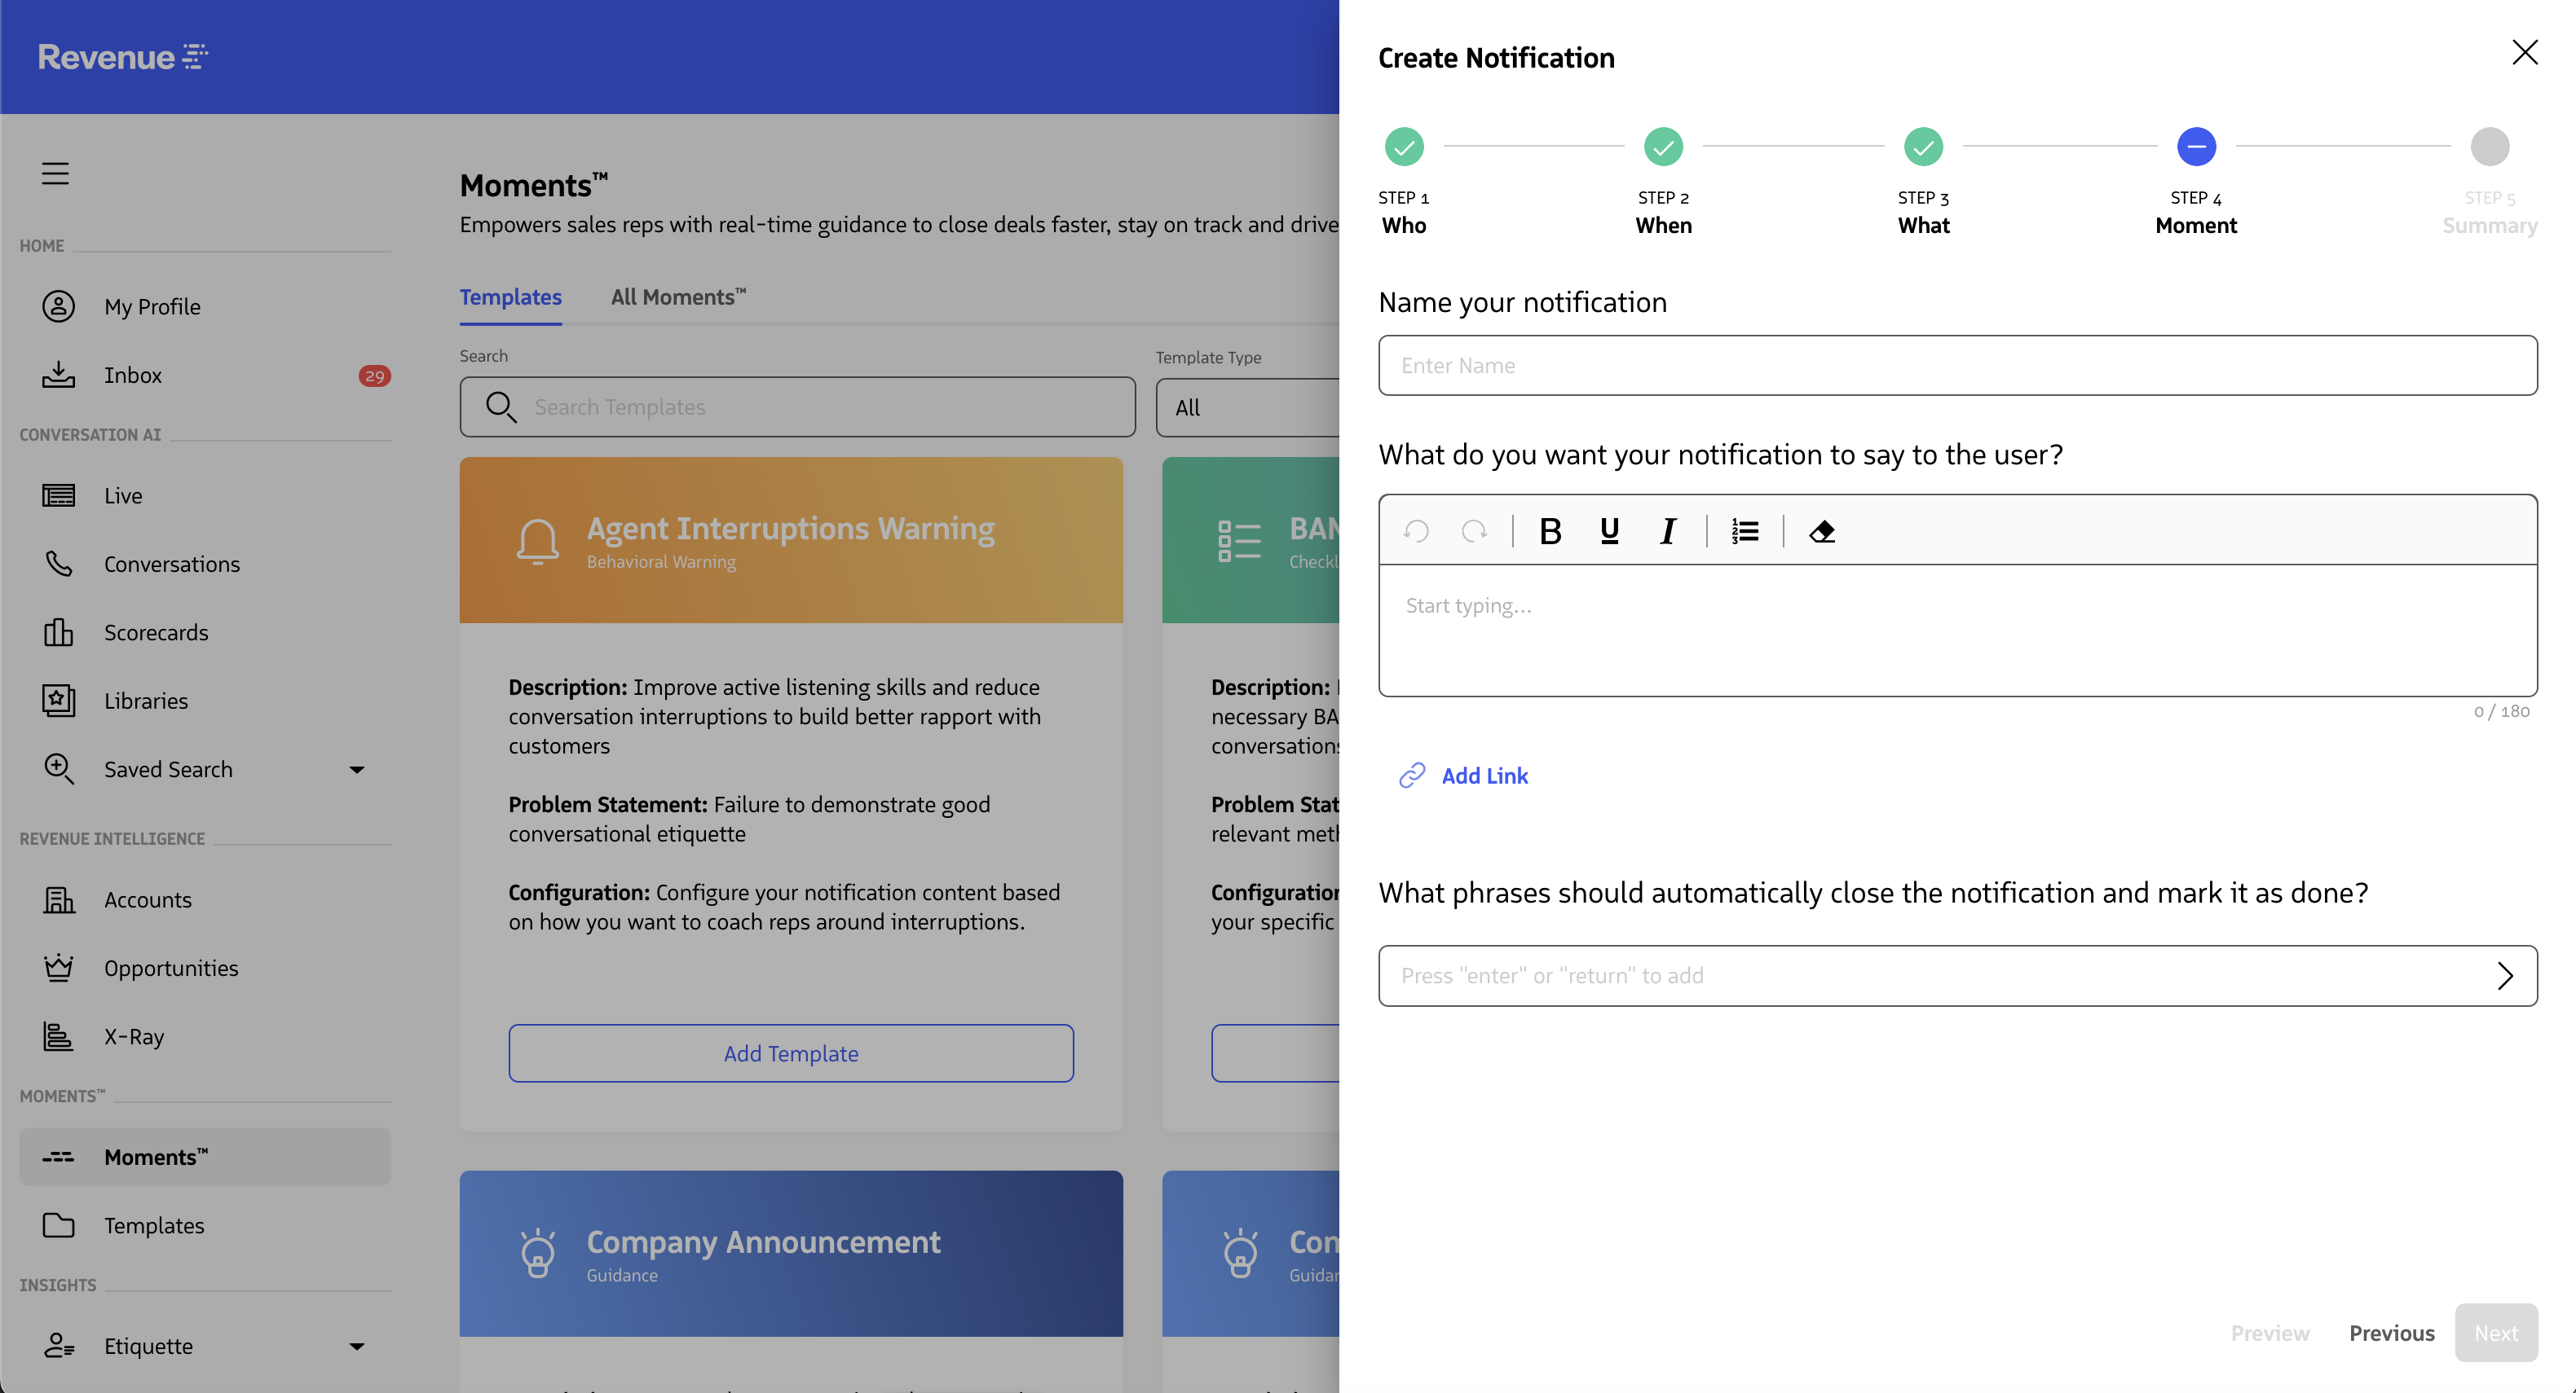Open the Template Type dropdown showing All
Viewport: 2576px width, 1393px height.
[x=1247, y=407]
